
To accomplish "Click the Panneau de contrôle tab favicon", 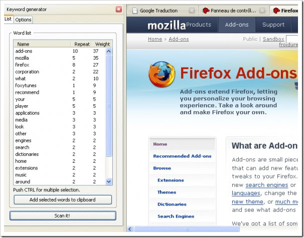I will click(206, 11).
